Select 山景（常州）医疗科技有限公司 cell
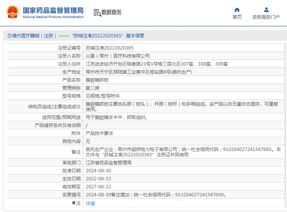This screenshot has width=287, height=212. (x=118, y=56)
